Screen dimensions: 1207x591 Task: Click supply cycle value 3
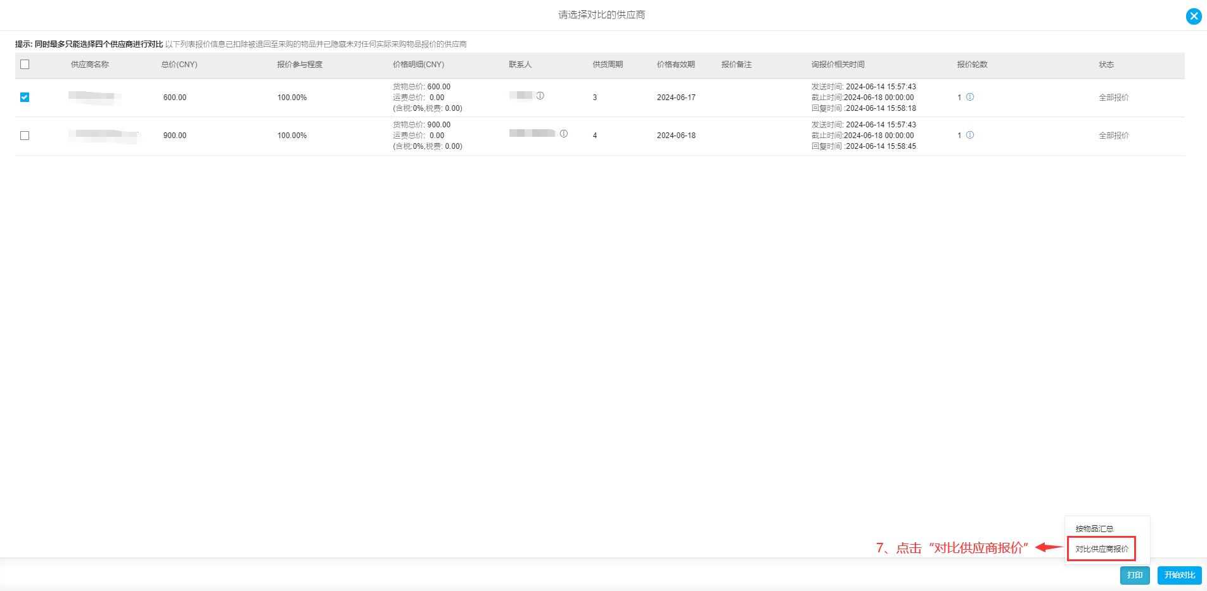tap(595, 98)
